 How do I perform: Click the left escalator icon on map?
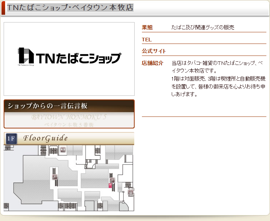(x=55, y=177)
